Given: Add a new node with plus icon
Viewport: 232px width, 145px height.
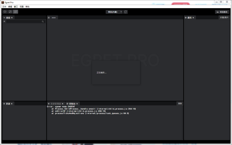Looking at the screenshot, I should pyautogui.click(x=4, y=21).
